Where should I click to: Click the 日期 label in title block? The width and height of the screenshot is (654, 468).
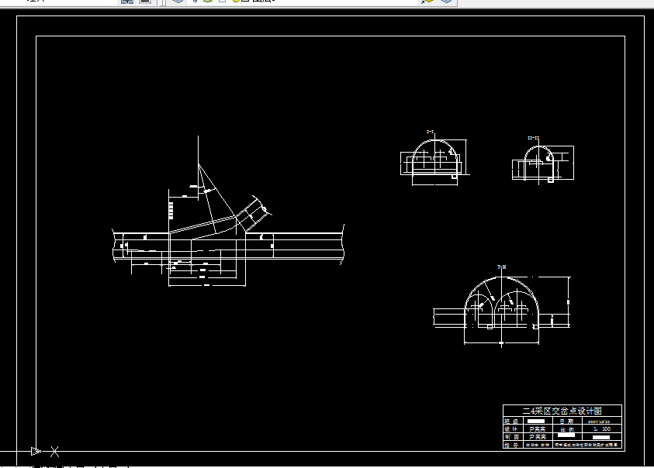tap(567, 422)
